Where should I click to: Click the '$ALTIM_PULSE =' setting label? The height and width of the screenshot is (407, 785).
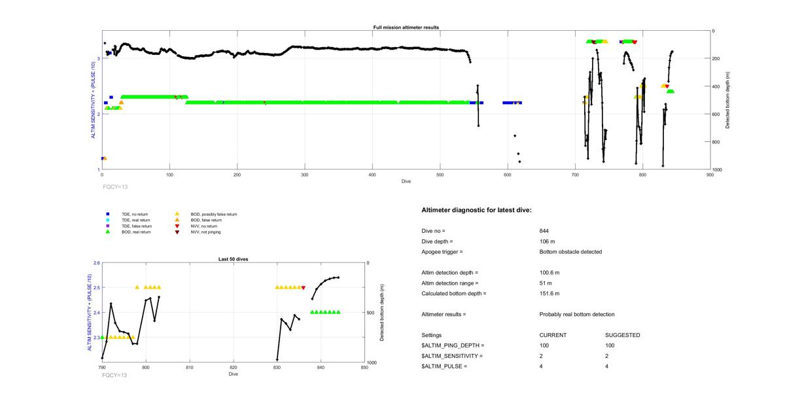pyautogui.click(x=444, y=366)
